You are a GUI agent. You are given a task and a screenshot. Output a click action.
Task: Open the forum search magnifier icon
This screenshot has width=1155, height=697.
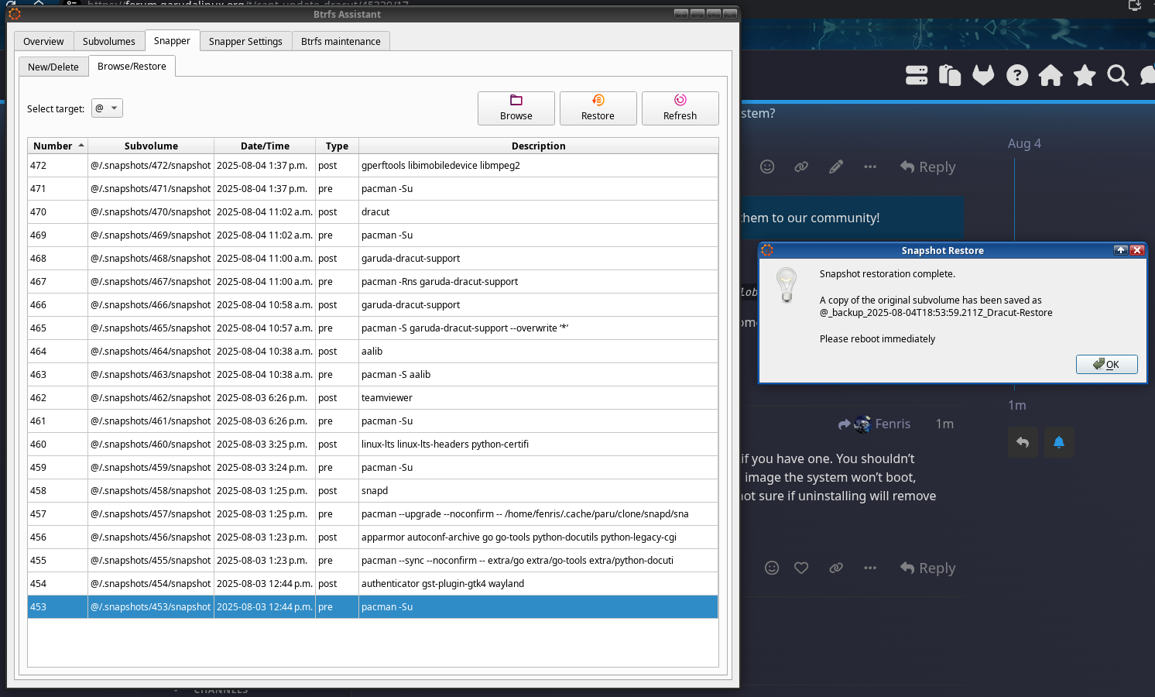point(1117,75)
